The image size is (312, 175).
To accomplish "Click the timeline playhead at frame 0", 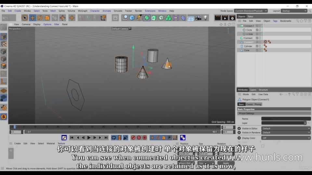I will pyautogui.click(x=15, y=127).
